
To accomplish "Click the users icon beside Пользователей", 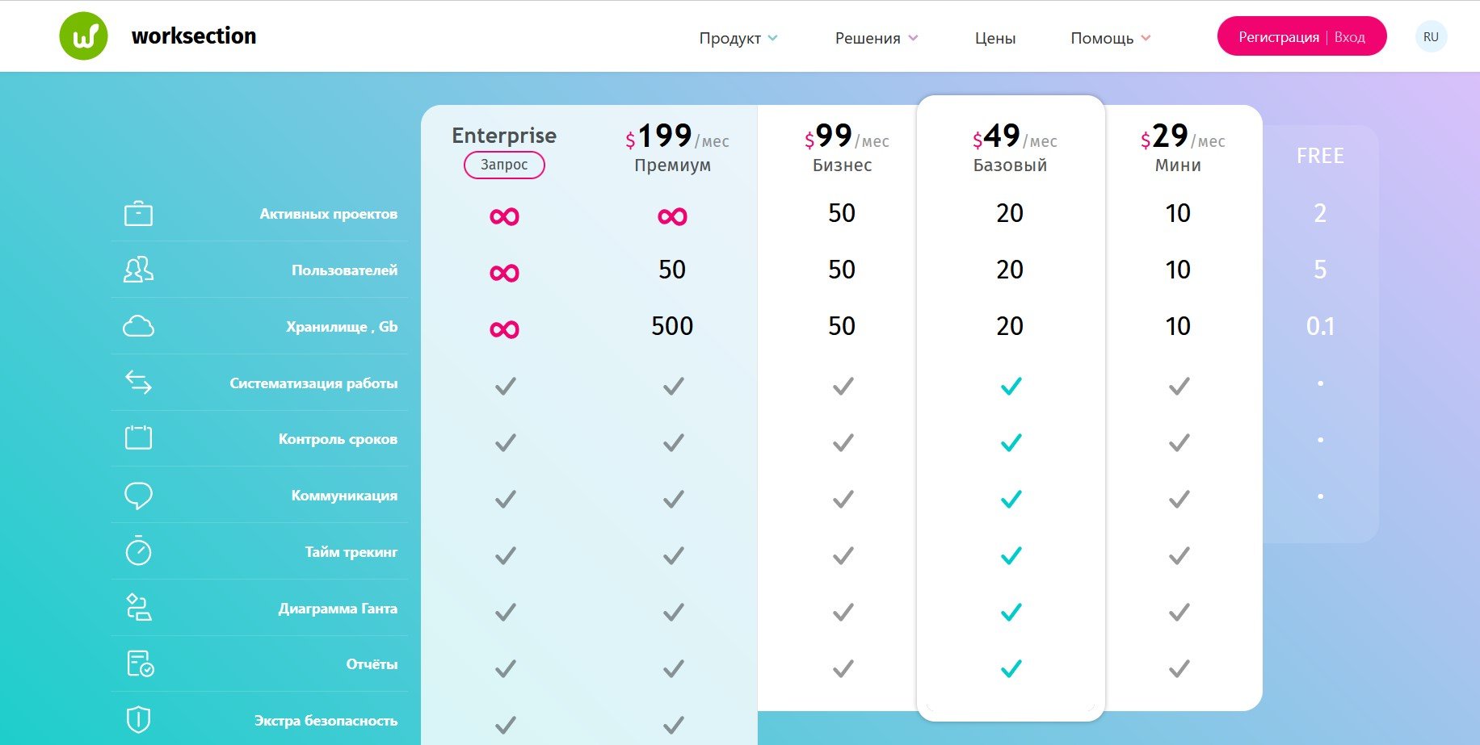I will (x=138, y=270).
